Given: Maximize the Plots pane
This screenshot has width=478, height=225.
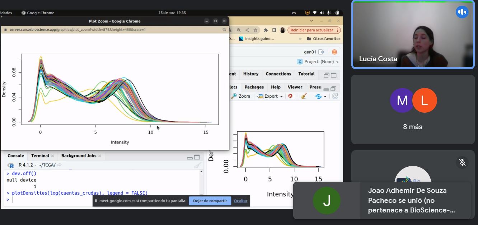Looking at the screenshot, I should coord(333,89).
